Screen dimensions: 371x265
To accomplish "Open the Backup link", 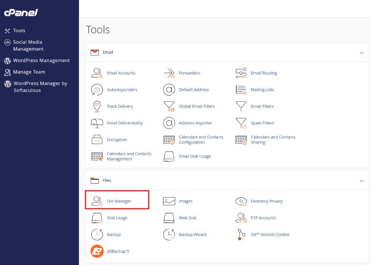I will (114, 235).
